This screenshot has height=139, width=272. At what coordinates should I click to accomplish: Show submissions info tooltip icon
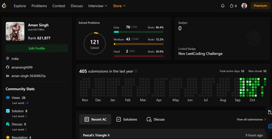pyautogui.click(x=136, y=71)
